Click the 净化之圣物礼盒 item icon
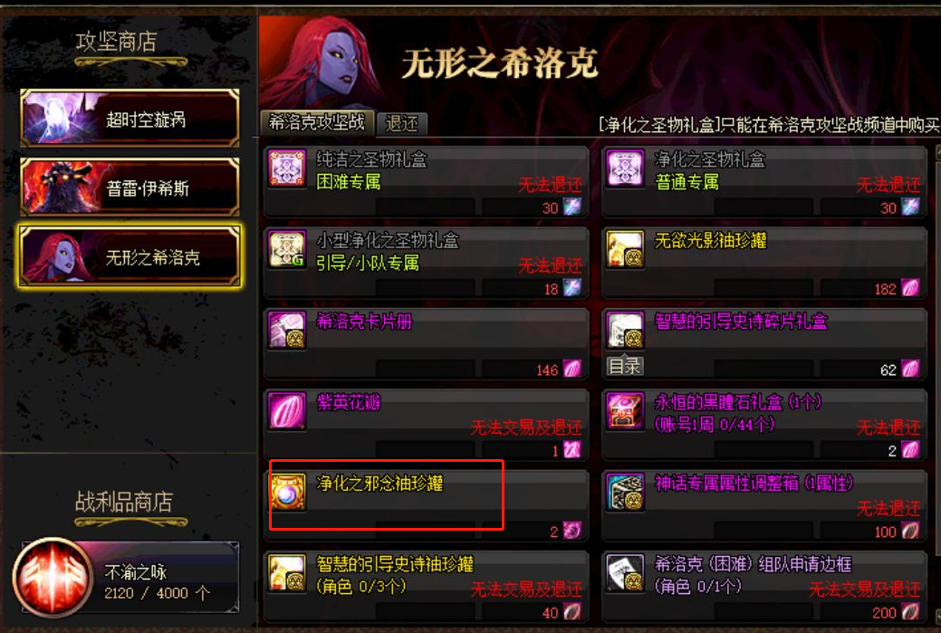The image size is (941, 633). point(625,168)
